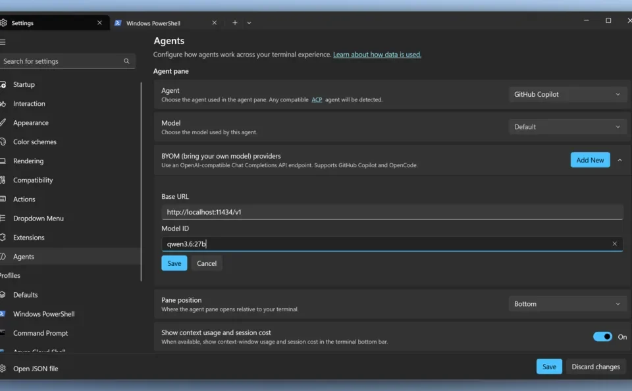The width and height of the screenshot is (632, 391).
Task: Open the Windows PowerShell profile settings
Action: pos(70,313)
